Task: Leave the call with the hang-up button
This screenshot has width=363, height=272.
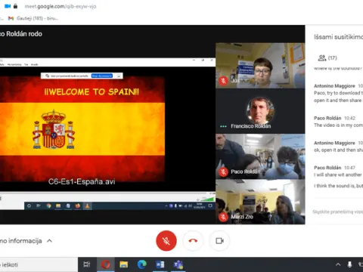Action: click(x=193, y=241)
